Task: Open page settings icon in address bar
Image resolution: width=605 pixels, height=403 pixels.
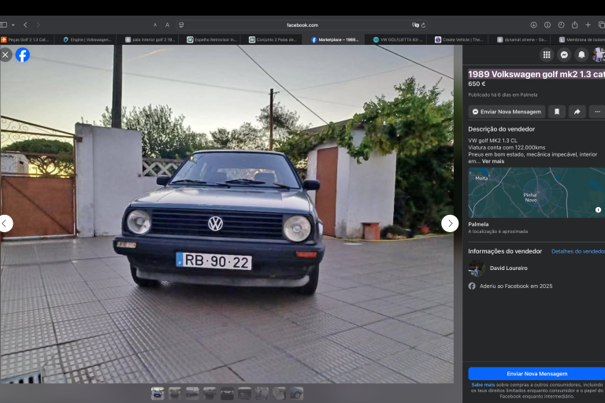Action: tap(181, 24)
